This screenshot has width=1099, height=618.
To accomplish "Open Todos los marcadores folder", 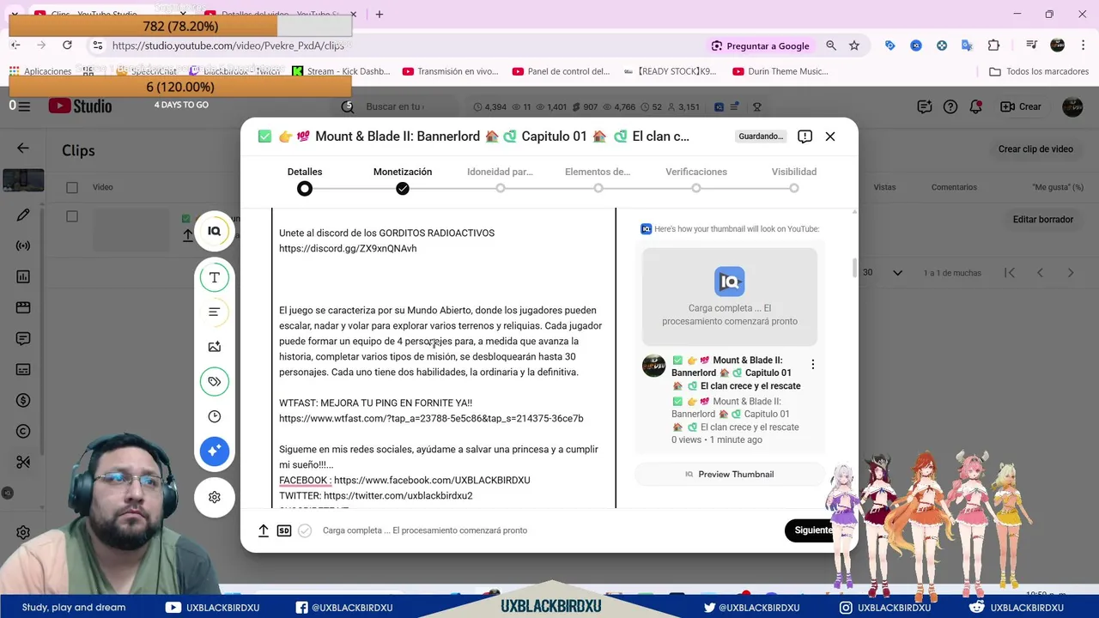I will click(x=1039, y=71).
